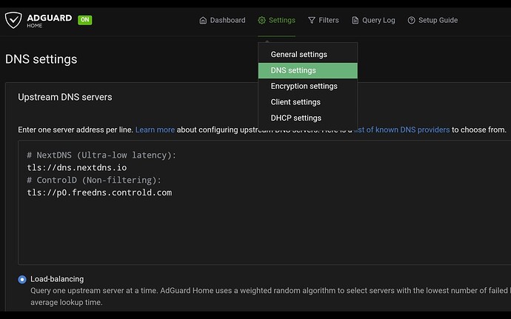Click the AdGuard shield logo icon
The width and height of the screenshot is (511, 319).
pyautogui.click(x=14, y=20)
